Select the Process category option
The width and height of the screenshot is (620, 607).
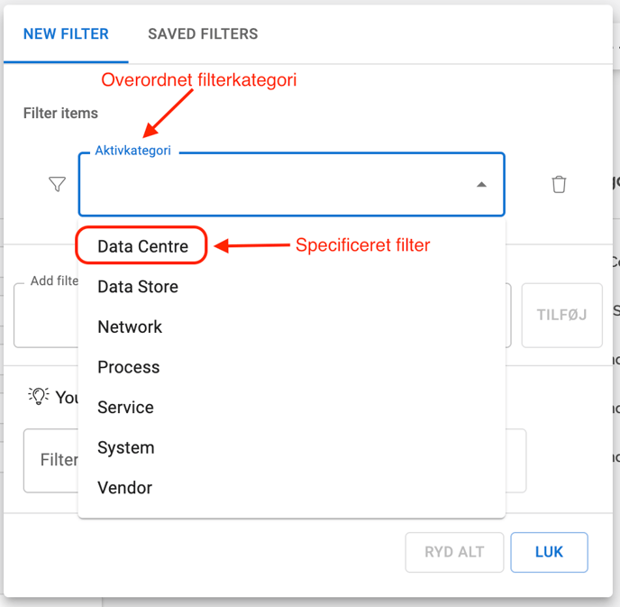pyautogui.click(x=129, y=367)
